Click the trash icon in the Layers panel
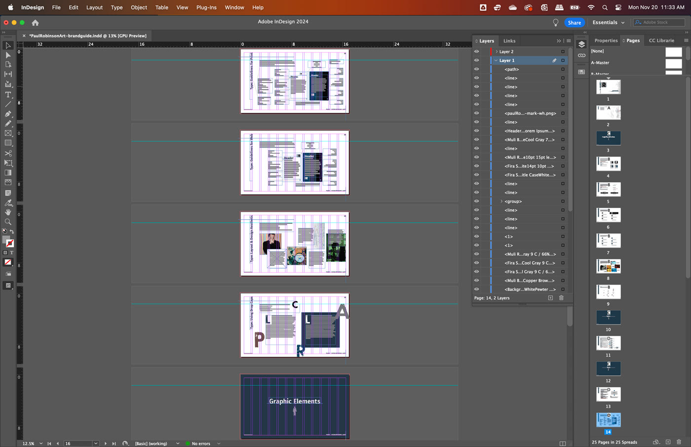Image resolution: width=691 pixels, height=447 pixels. click(561, 298)
